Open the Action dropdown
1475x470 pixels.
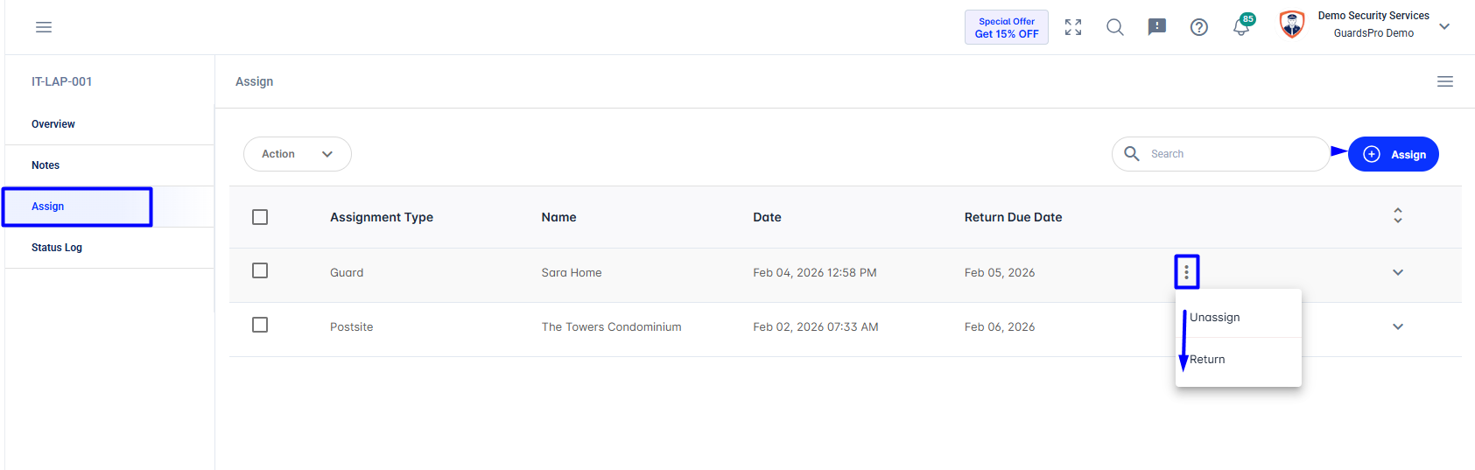(x=298, y=154)
